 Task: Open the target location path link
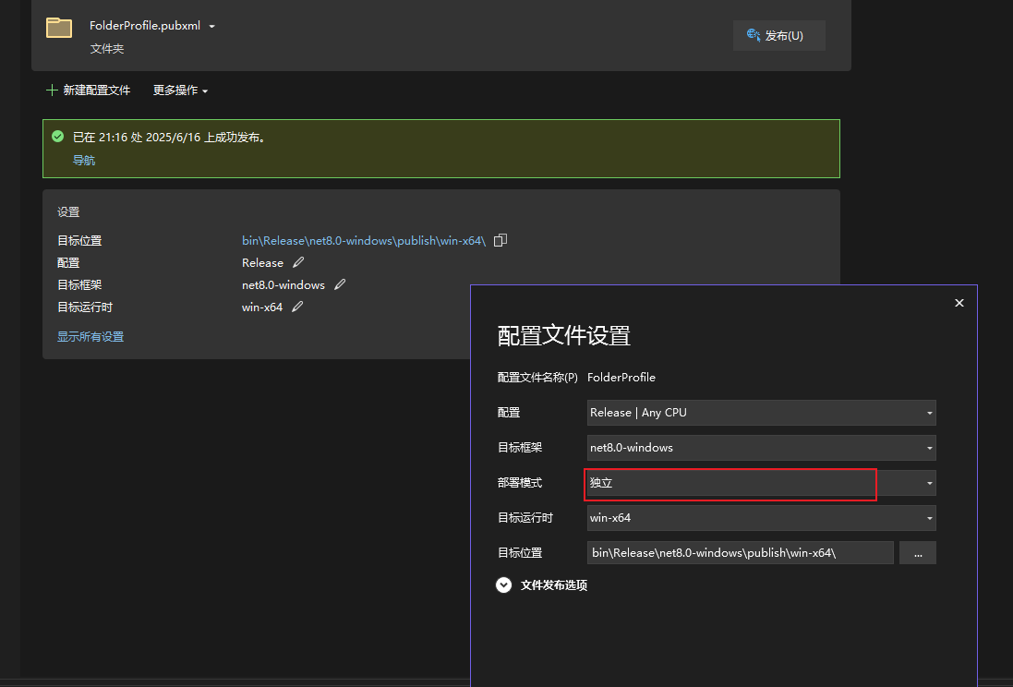pos(364,240)
